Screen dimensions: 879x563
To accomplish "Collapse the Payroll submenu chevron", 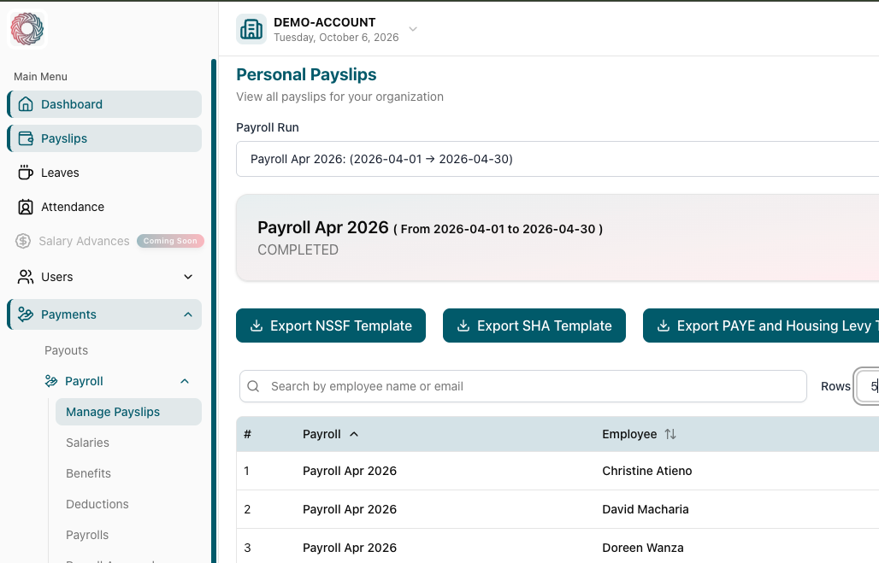I will click(185, 381).
